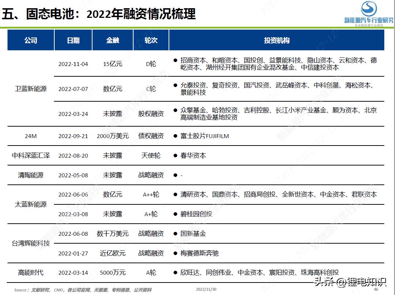Click investor list starting with 允泰投资

276,89
